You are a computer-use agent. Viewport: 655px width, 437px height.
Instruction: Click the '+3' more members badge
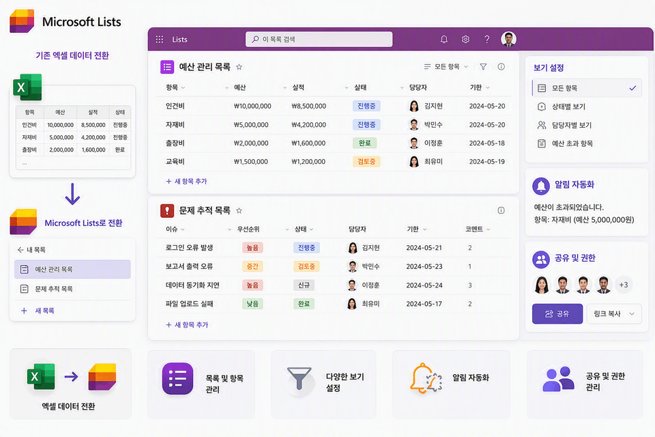[x=624, y=285]
